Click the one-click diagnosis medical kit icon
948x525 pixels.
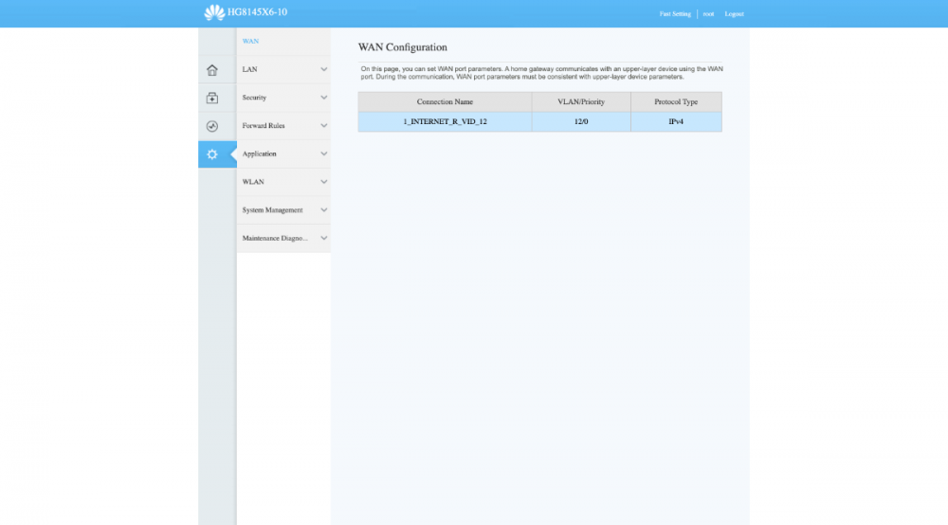[x=212, y=98]
